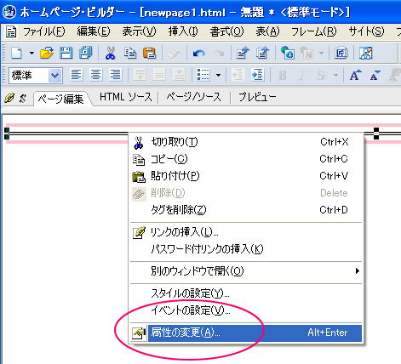
Task: Switch to the プレビュー tab
Action: (257, 97)
